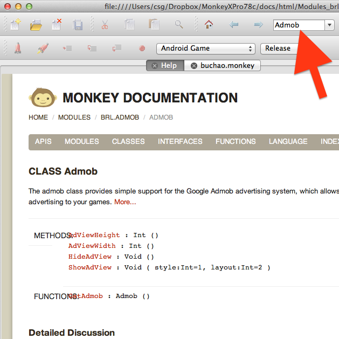The image size is (339, 339).
Task: Open the Android Game target dropdown
Action: tap(205, 49)
